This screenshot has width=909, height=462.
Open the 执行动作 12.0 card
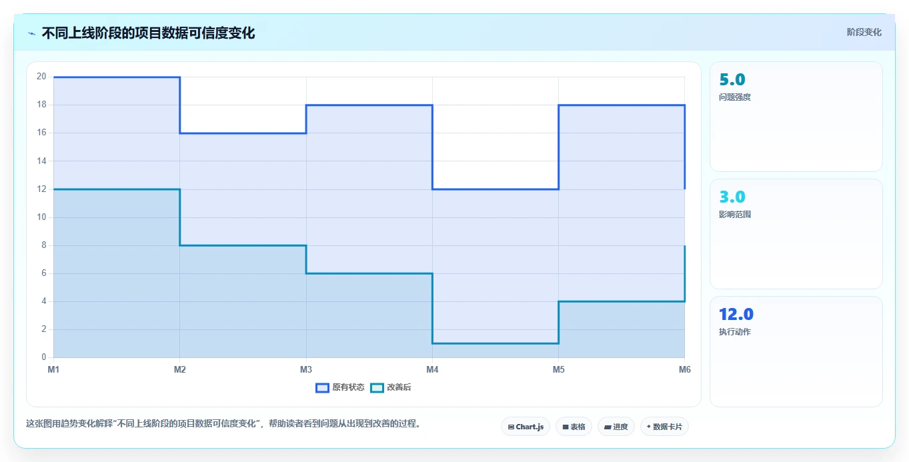[796, 351]
